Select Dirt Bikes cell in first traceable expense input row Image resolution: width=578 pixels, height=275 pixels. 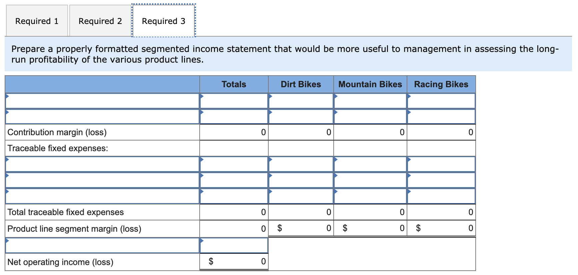click(x=301, y=164)
